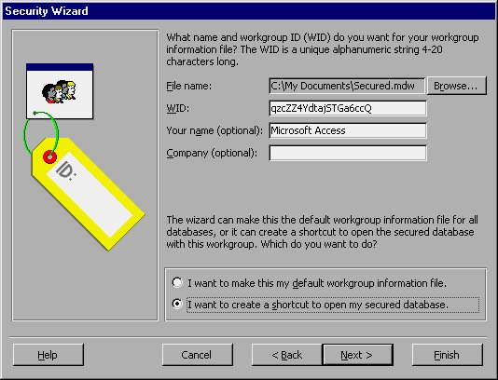Click inside the WID text field
This screenshot has width=498, height=380.
348,108
